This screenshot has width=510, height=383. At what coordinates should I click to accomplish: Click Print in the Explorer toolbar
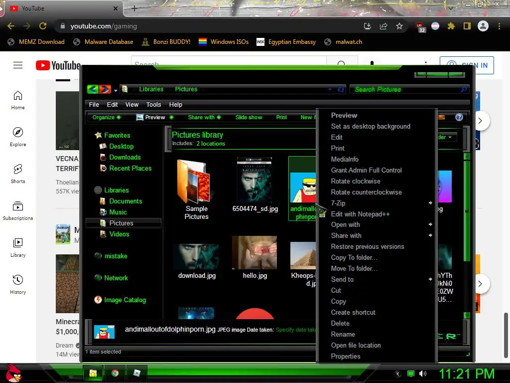(x=281, y=117)
